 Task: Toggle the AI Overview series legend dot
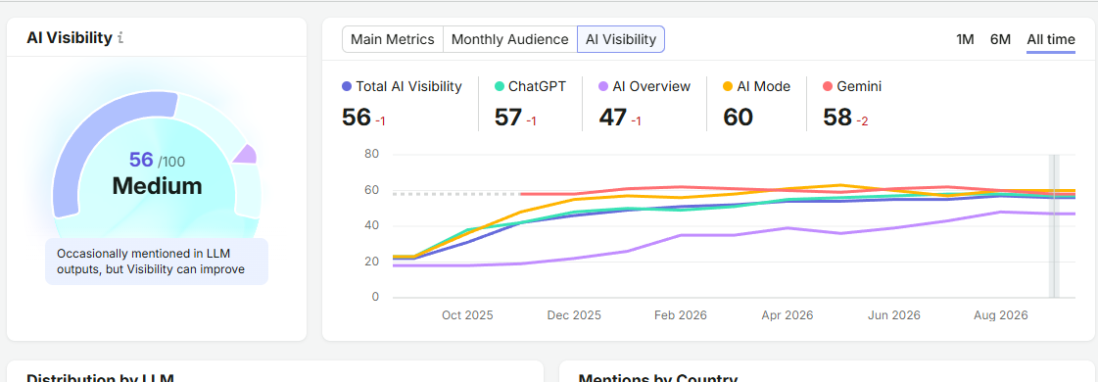click(603, 87)
